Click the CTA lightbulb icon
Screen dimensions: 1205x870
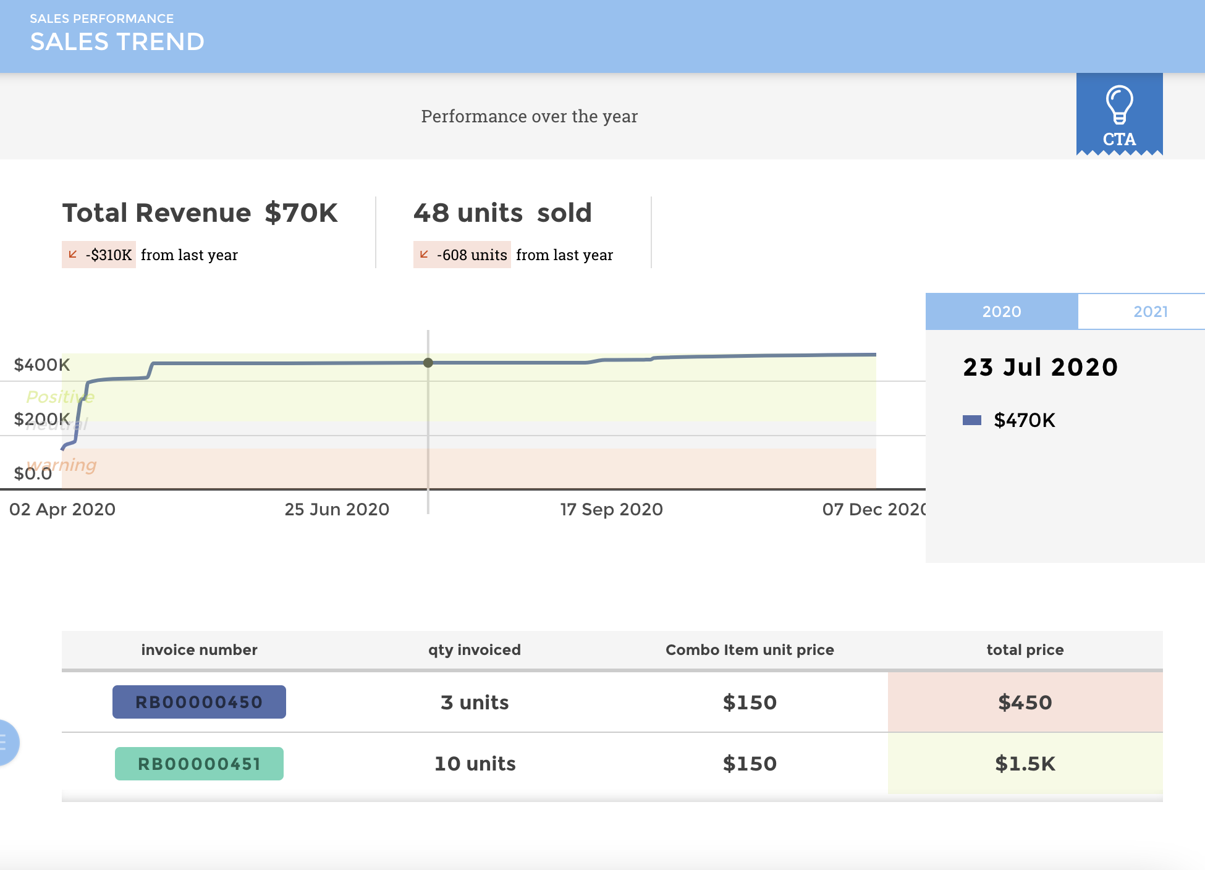pos(1119,105)
